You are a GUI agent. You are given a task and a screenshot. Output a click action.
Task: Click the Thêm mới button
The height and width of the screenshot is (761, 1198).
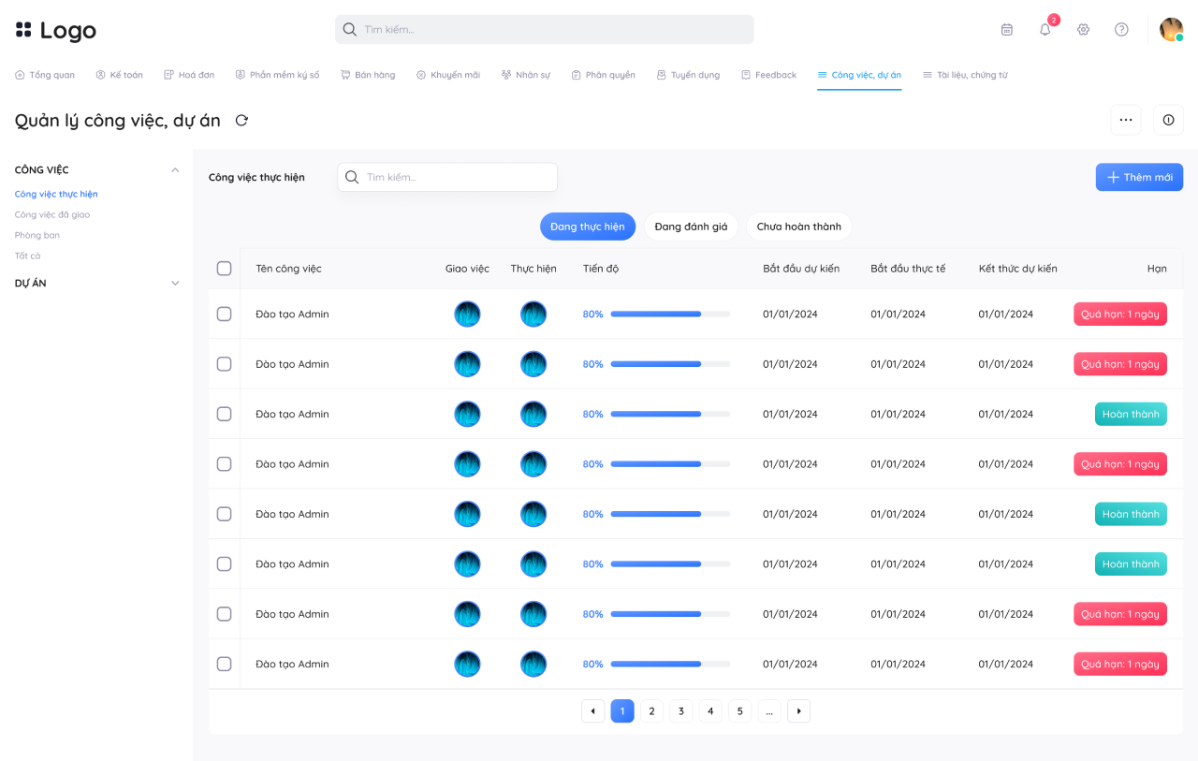1139,177
